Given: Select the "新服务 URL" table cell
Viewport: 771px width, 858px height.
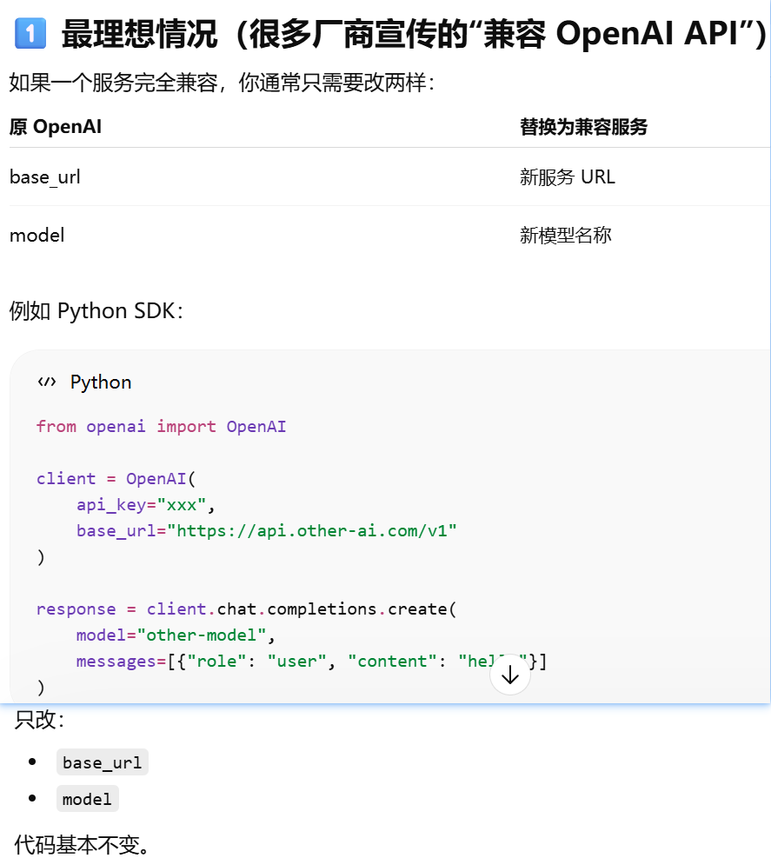Looking at the screenshot, I should (x=568, y=177).
